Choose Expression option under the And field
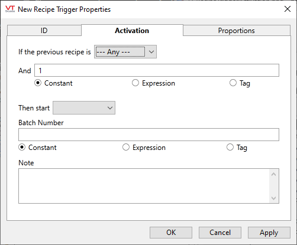Screen dimensions: 297x245 (135, 83)
